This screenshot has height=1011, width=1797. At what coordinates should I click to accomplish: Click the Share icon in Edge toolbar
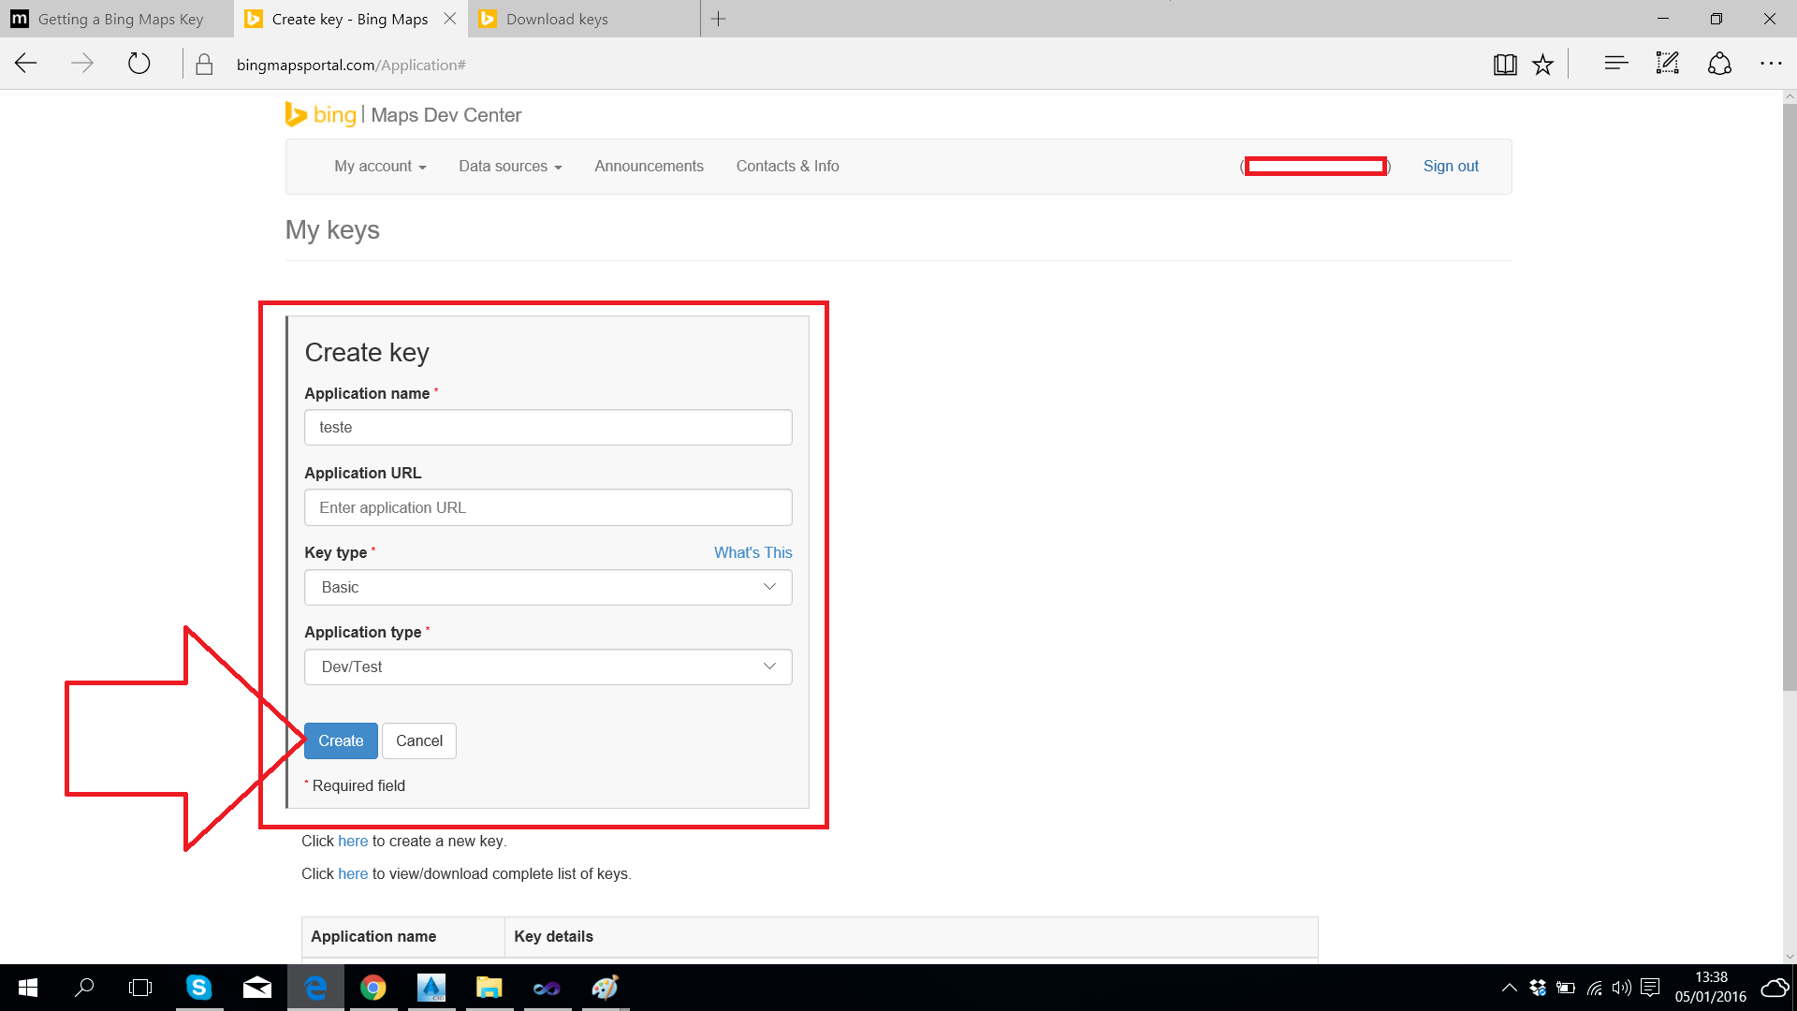point(1719,63)
